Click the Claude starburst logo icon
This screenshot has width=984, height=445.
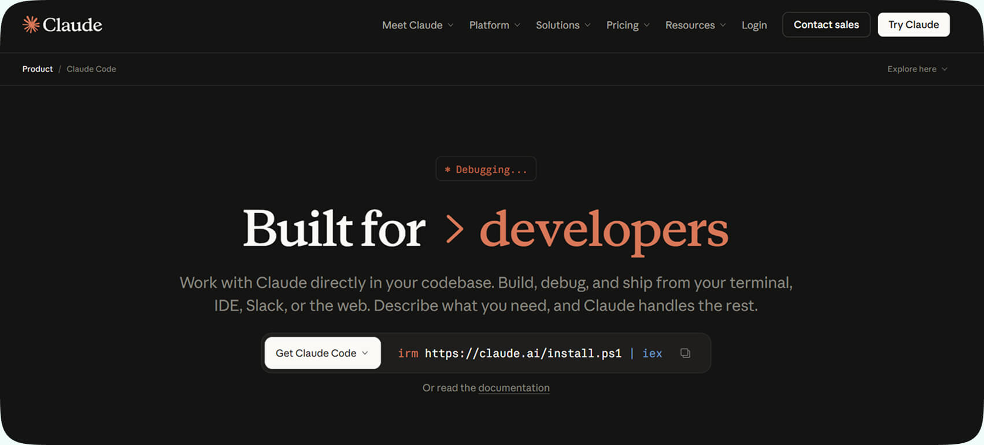pyautogui.click(x=31, y=24)
